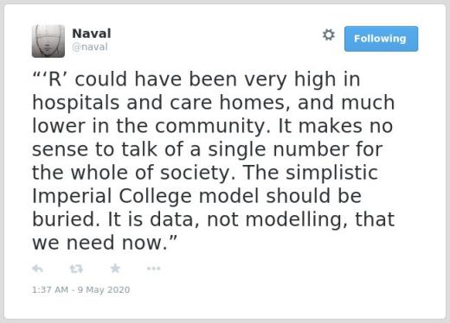Click the text single number for
The height and width of the screenshot is (323, 450).
click(295, 149)
